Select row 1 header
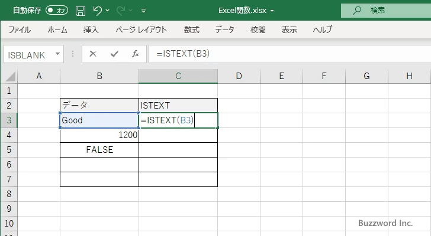Screen dimensions: 431x236 click(x=9, y=91)
